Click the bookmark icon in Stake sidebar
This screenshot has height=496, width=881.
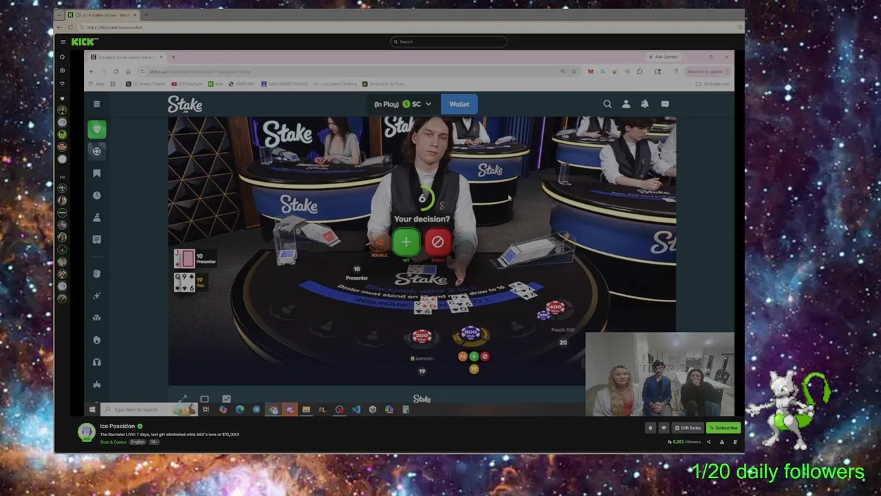pos(97,174)
